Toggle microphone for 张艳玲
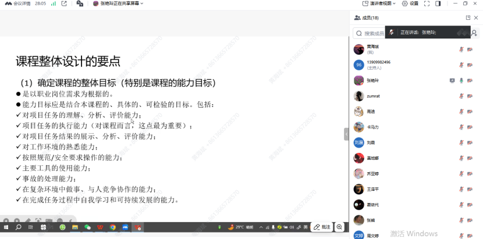This screenshot has width=483, height=239. point(461,81)
